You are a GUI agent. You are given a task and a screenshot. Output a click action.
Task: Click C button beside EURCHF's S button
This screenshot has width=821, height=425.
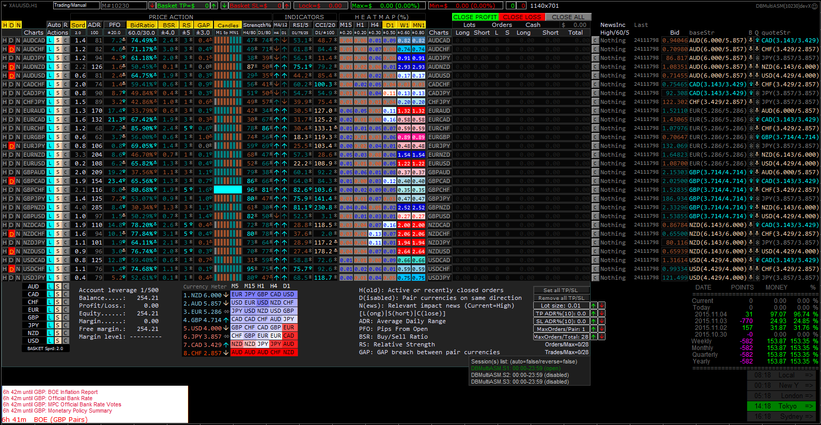(66, 128)
